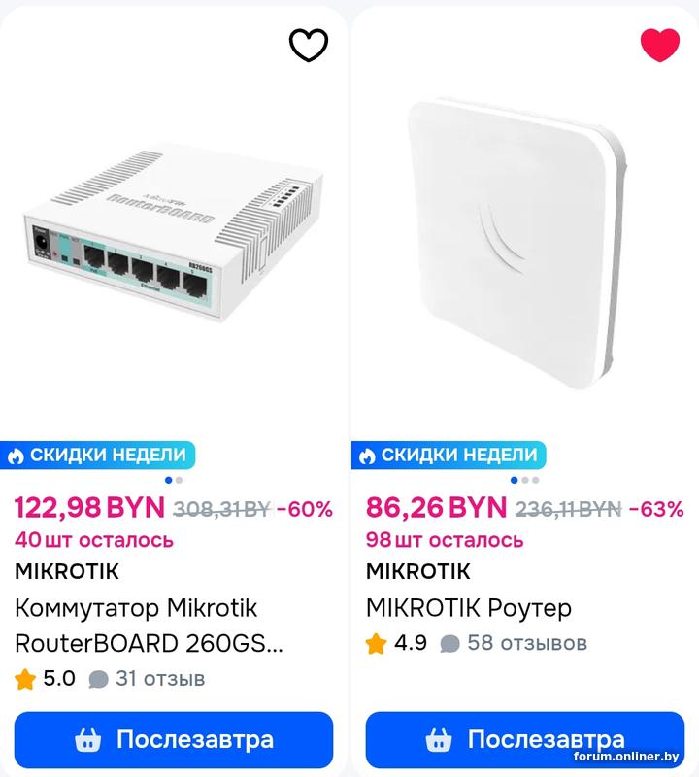Screen dimensions: 699x777
Task: Click the star rating 4.9 icon
Action: pyautogui.click(x=377, y=643)
